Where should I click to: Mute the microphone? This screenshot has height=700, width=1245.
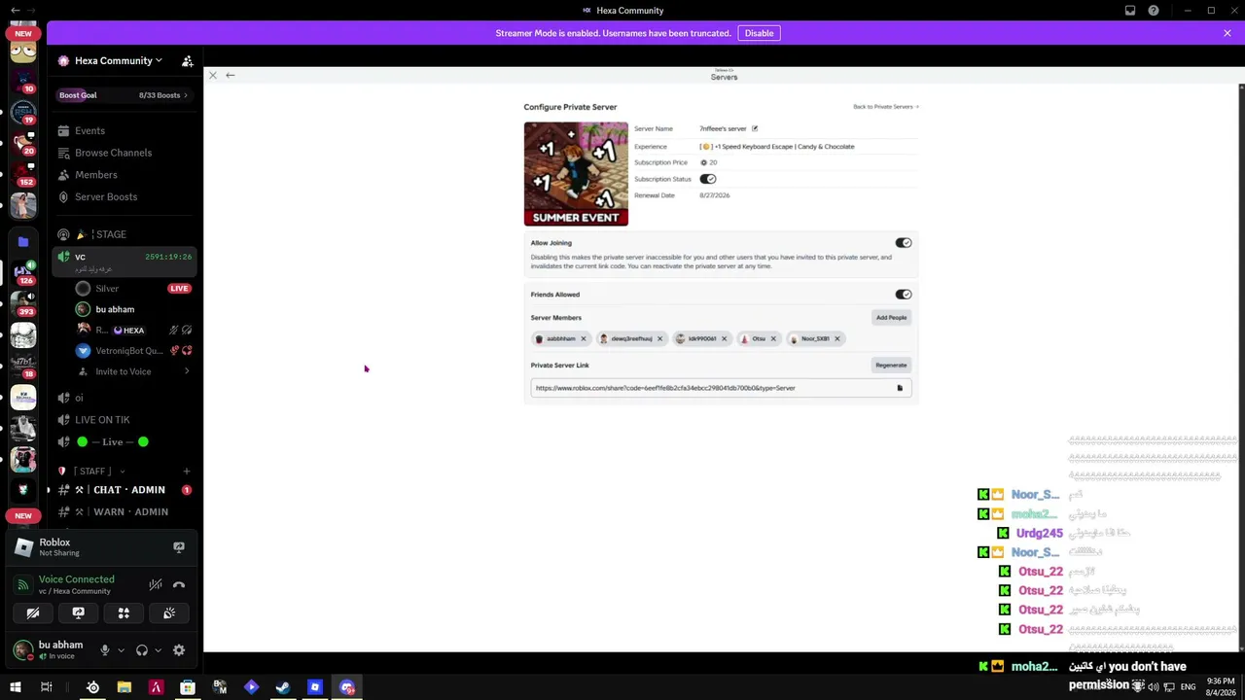pyautogui.click(x=105, y=650)
